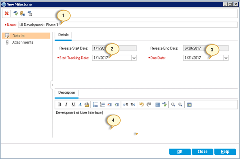The height and width of the screenshot is (159, 240).
Task: Toggle underline in Description editor
Action: point(73,105)
